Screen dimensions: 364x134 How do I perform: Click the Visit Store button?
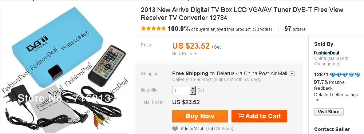point(329,112)
